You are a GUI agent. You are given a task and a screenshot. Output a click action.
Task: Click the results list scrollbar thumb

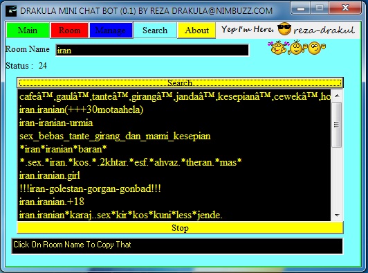pos(337,125)
